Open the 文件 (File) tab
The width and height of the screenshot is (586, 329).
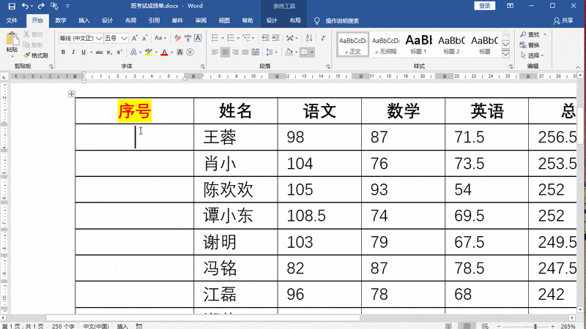coord(12,20)
